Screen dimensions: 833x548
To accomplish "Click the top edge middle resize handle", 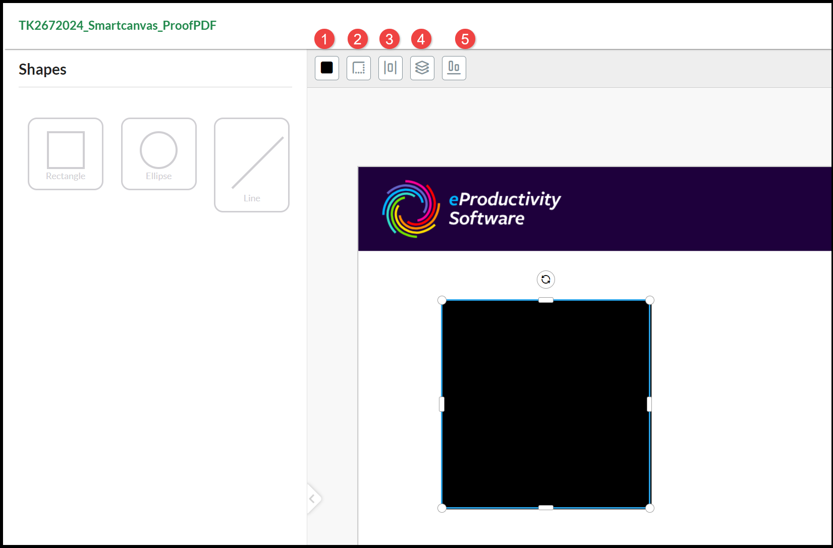I will [545, 300].
